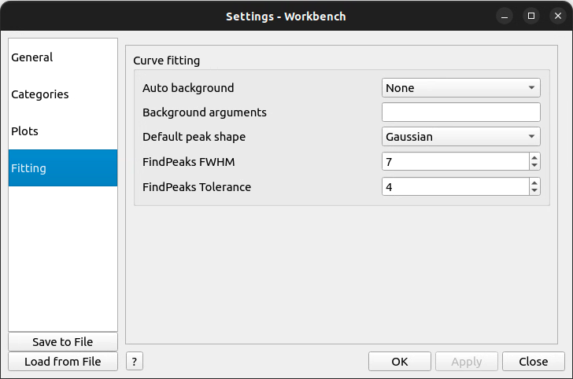The width and height of the screenshot is (573, 379).
Task: Decrease FindPeaks FWHM with down arrow
Action: [534, 166]
